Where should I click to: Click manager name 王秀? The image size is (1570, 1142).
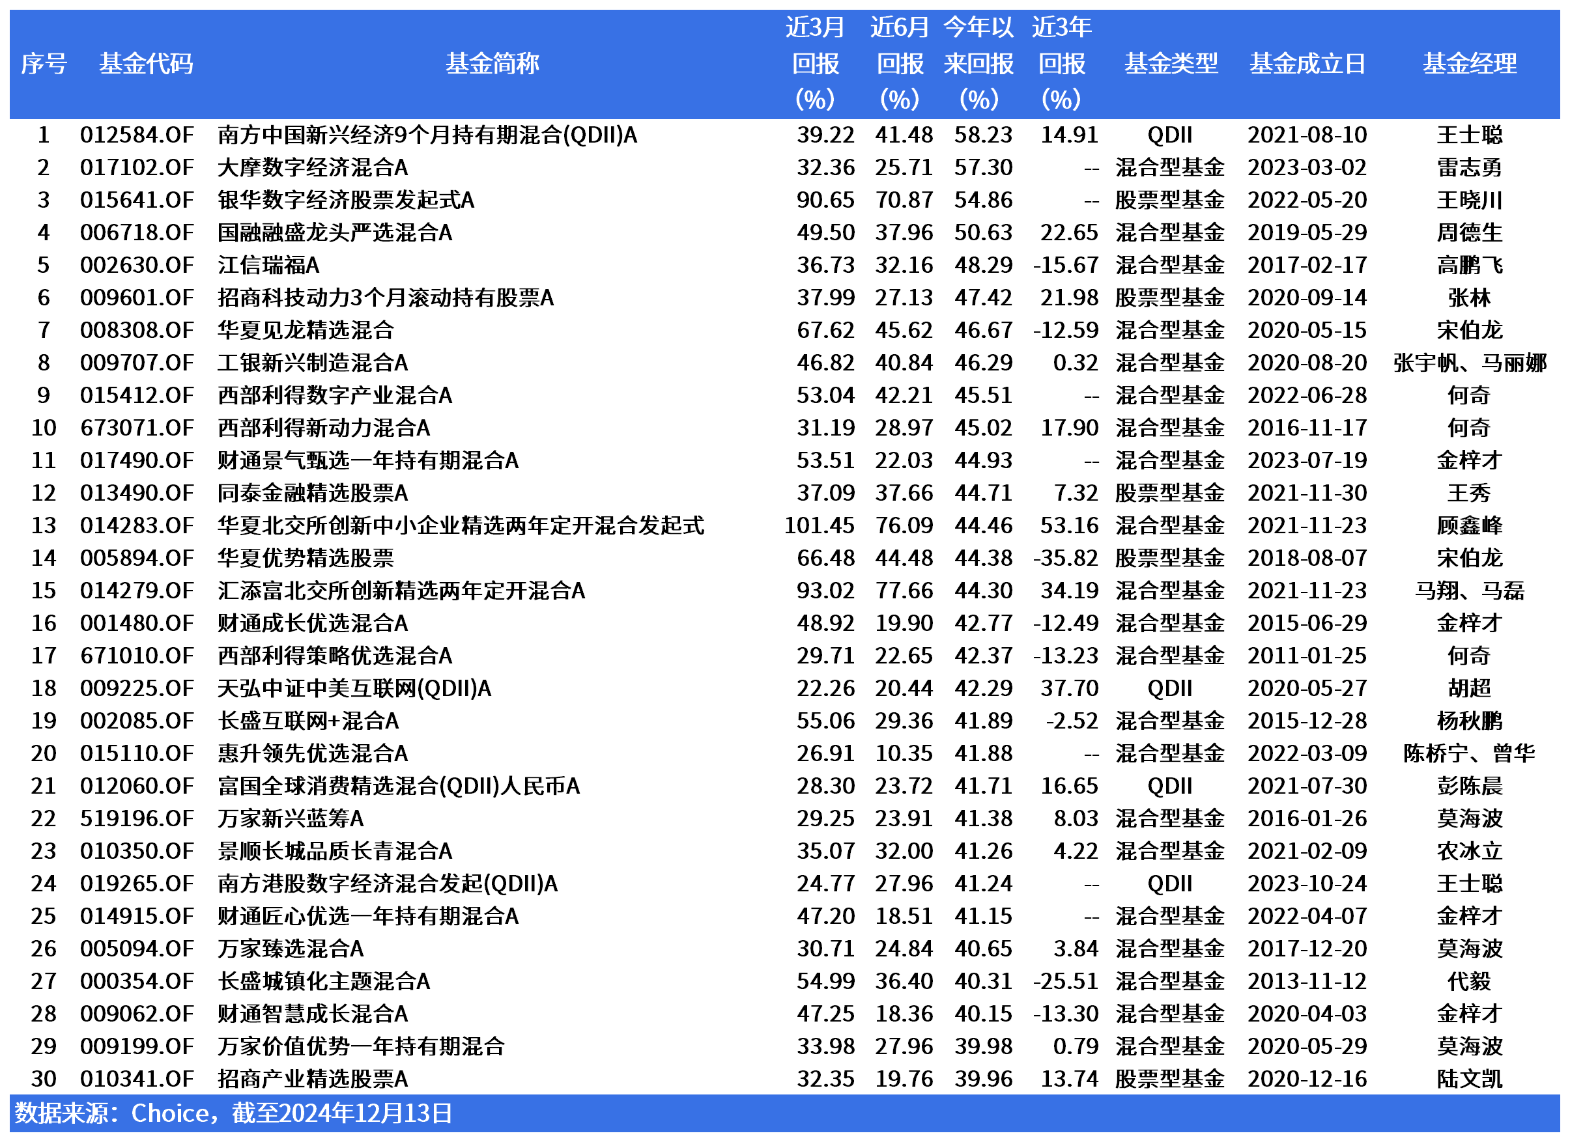coord(1470,492)
